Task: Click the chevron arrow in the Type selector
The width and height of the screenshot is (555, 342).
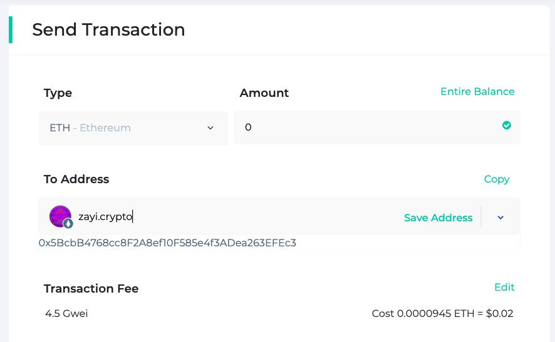Action: (x=210, y=128)
